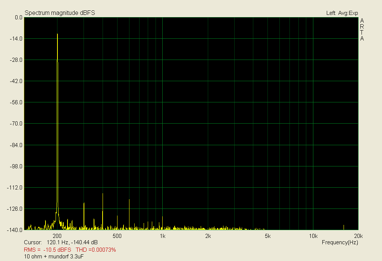Click the harmonic peak at 1k
The height and width of the screenshot is (261, 382).
click(163, 217)
